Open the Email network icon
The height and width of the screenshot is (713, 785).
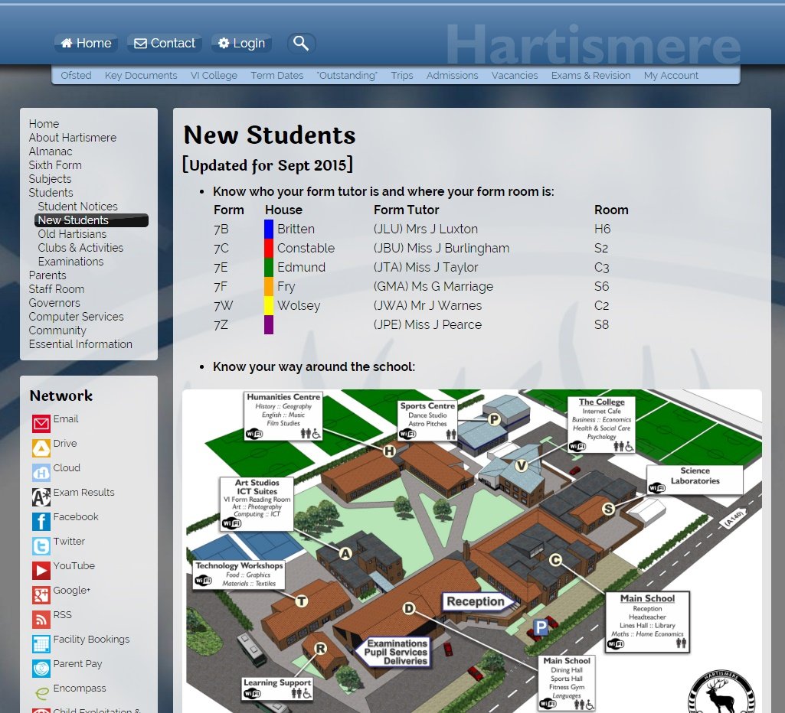[x=41, y=423]
